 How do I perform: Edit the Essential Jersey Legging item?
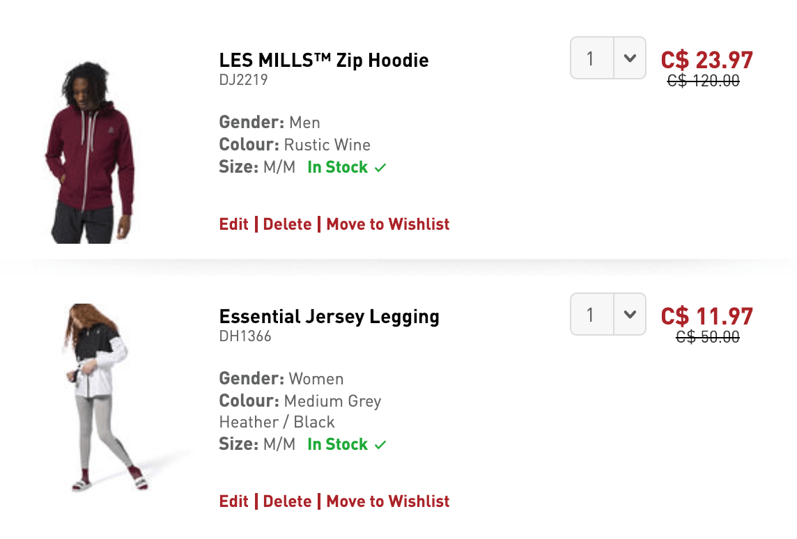pyautogui.click(x=234, y=501)
